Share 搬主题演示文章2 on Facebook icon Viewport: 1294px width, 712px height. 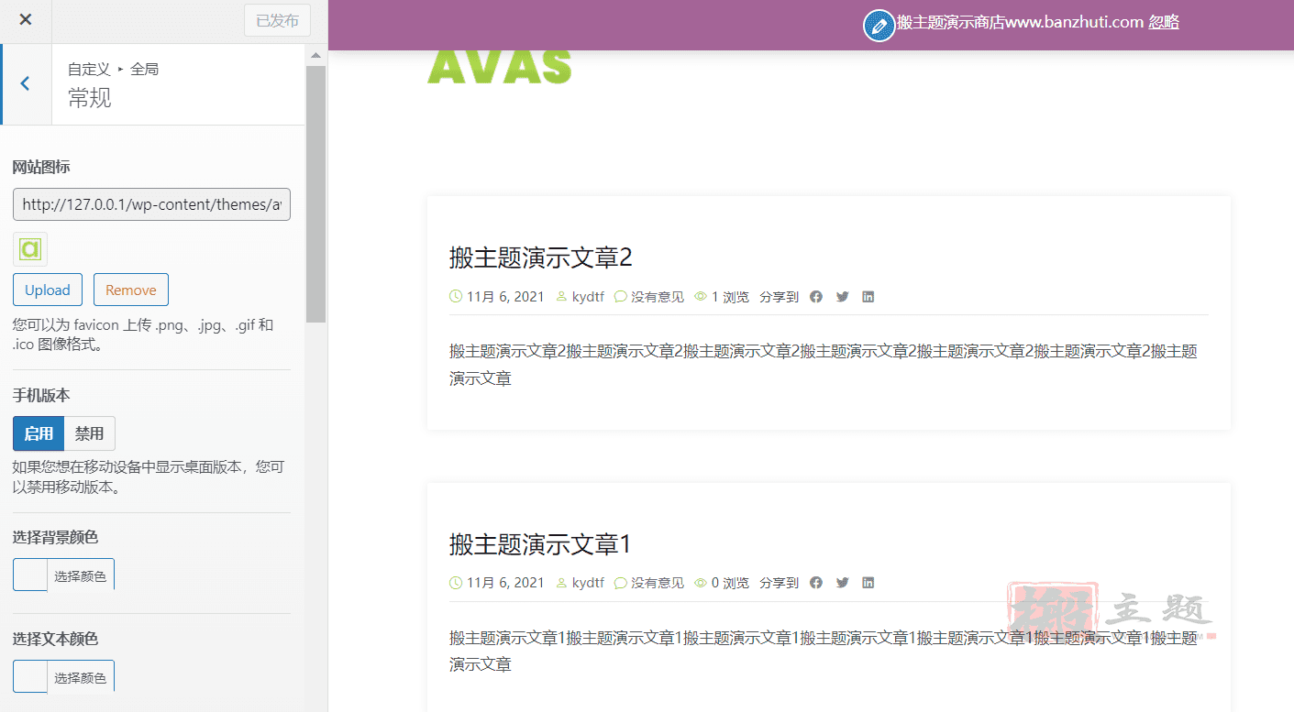tap(816, 297)
